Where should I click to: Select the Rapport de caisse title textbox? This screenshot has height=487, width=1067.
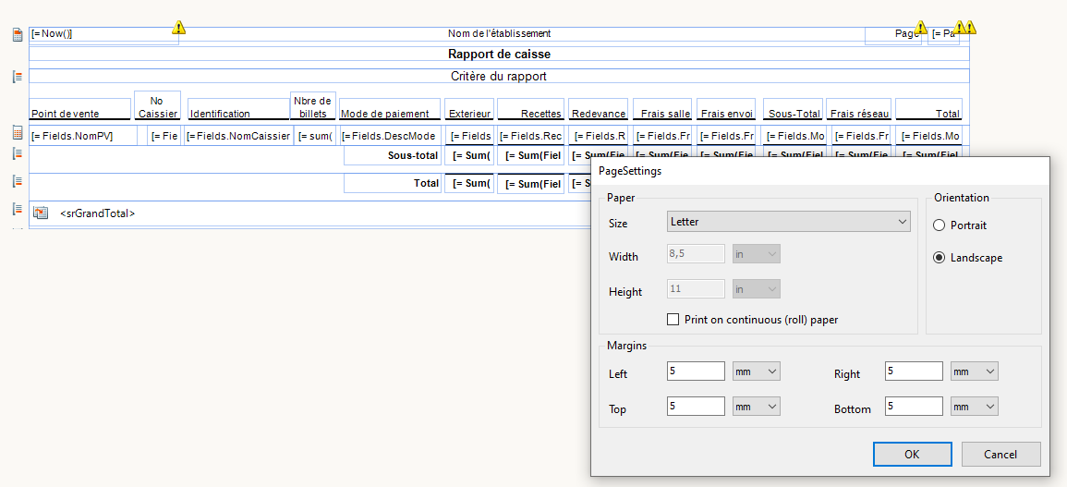click(x=499, y=55)
